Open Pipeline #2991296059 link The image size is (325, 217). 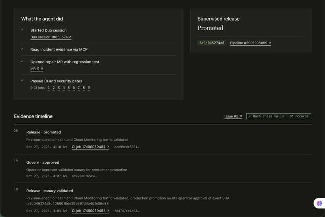click(x=250, y=43)
